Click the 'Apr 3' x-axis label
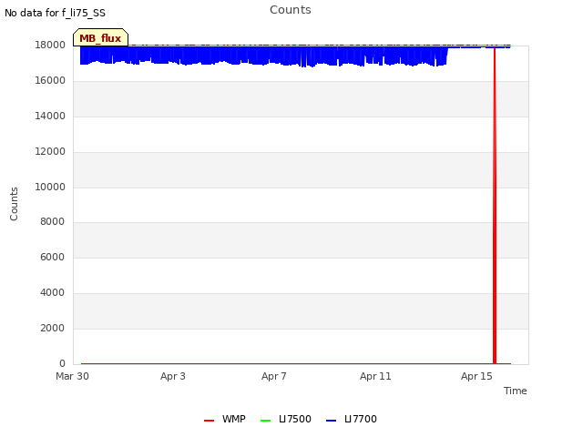The height and width of the screenshot is (437, 583). pyautogui.click(x=173, y=376)
